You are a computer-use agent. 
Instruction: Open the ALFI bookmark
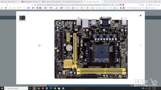[x=142, y=8]
